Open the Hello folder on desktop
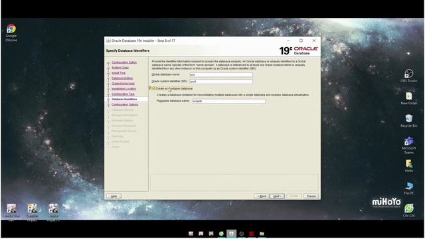Viewport: 425px width, 239px height. pos(409,166)
